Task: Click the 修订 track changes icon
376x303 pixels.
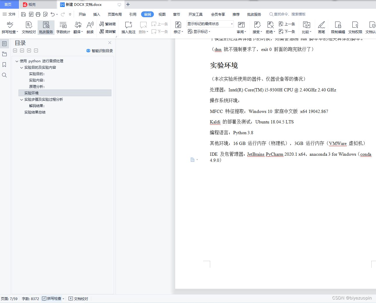Action: (178, 25)
